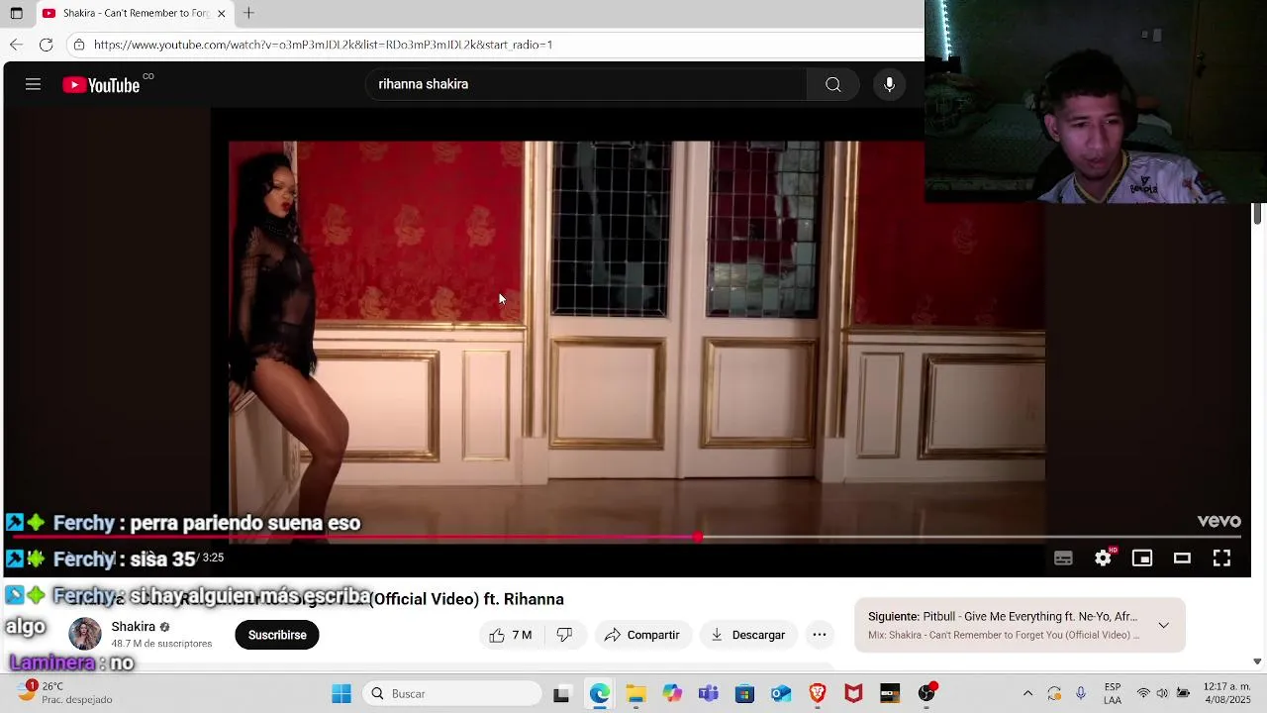Image resolution: width=1267 pixels, height=713 pixels.
Task: Enter fullscreen video mode
Action: click(1221, 559)
